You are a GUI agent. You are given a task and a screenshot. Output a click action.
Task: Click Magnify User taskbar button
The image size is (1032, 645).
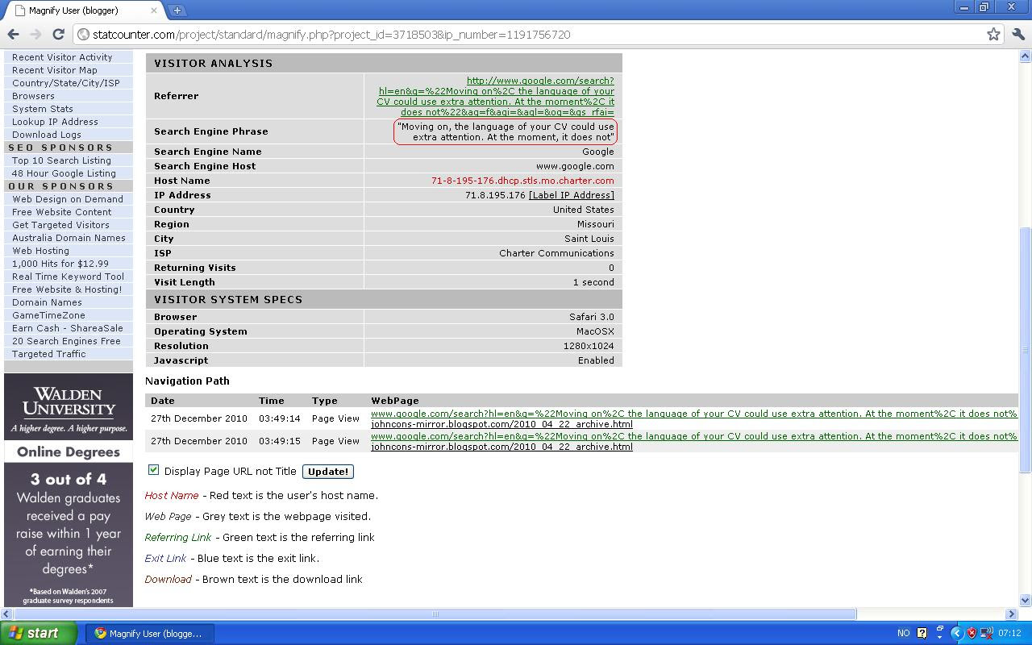coord(149,634)
